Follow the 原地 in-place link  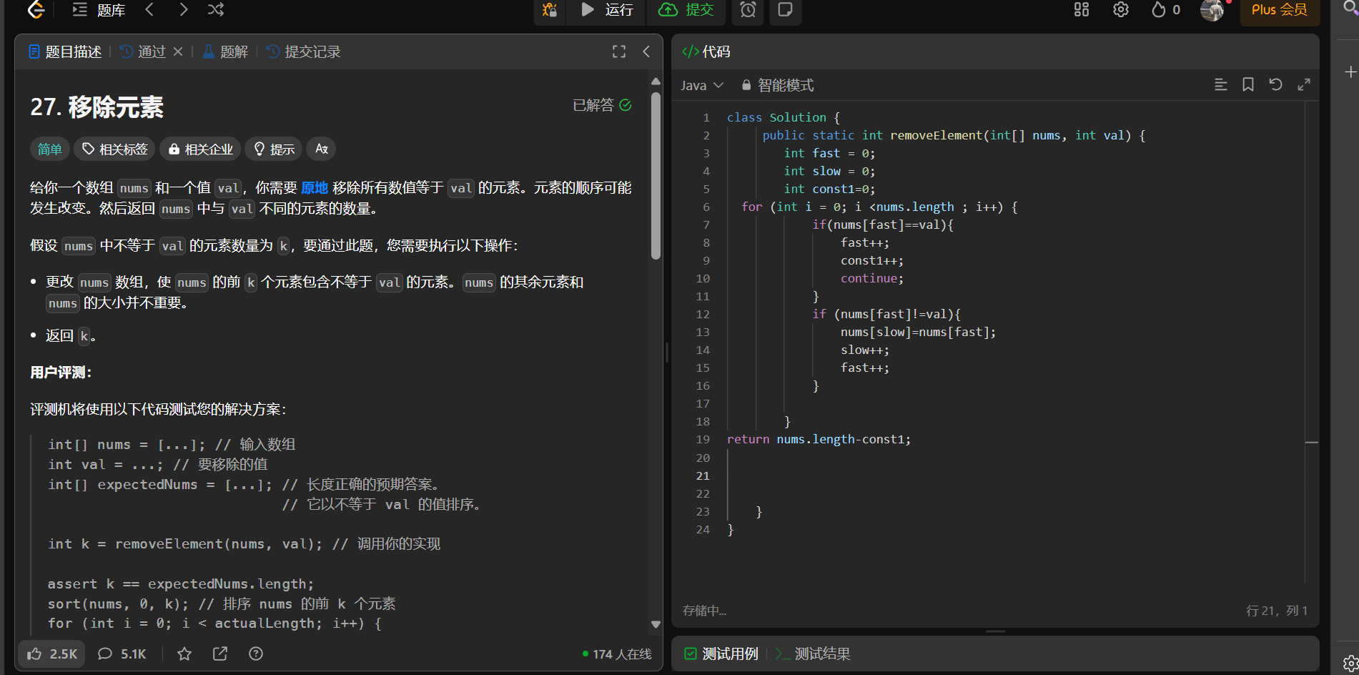(x=315, y=187)
